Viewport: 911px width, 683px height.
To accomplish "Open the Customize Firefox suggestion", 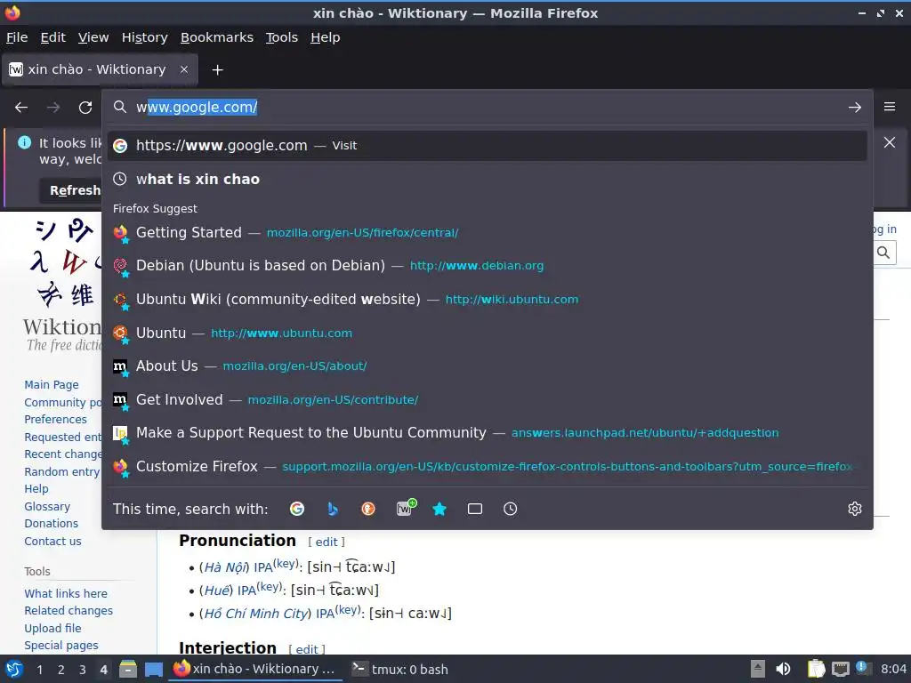I will 487,467.
